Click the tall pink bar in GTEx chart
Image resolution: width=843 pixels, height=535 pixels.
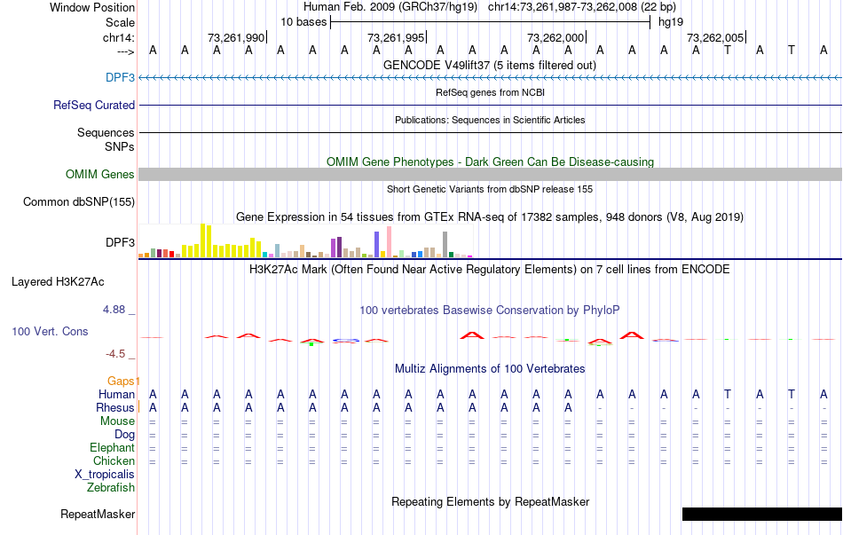pyautogui.click(x=389, y=242)
